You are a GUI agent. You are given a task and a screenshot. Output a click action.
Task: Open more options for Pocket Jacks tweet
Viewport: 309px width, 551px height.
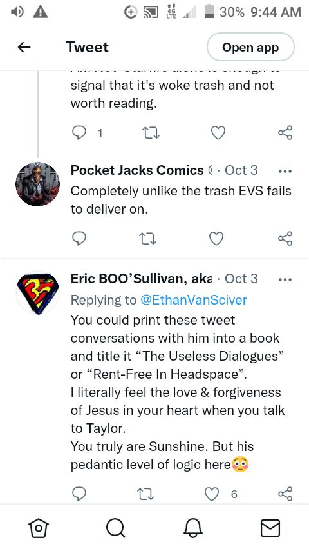[x=285, y=171]
